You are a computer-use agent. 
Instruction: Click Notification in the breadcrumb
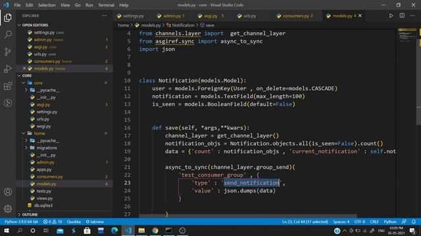pos(183,25)
